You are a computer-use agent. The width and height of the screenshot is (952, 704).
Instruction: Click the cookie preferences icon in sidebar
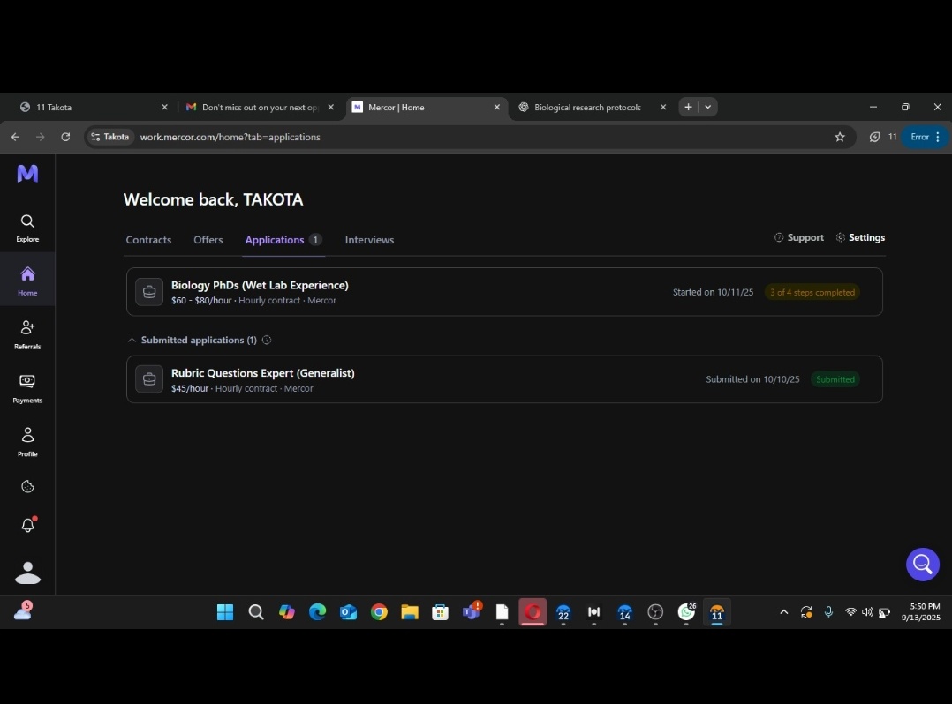pos(27,487)
